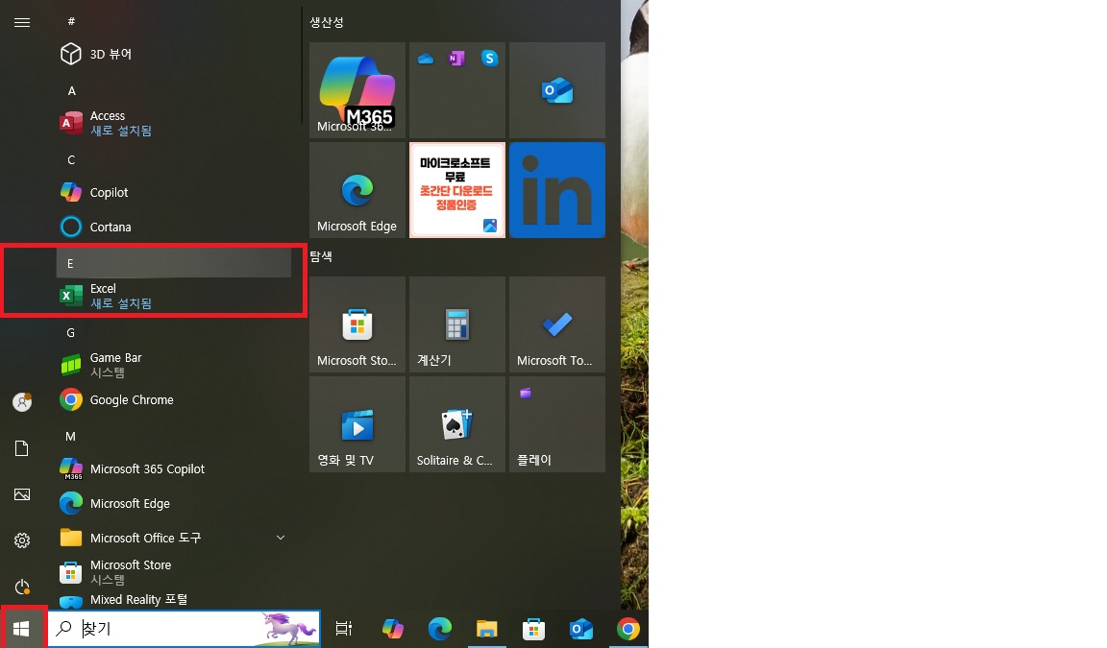Viewport: 1107px width, 648px height.
Task: Open the Microsoft To Do tile
Action: coord(557,324)
